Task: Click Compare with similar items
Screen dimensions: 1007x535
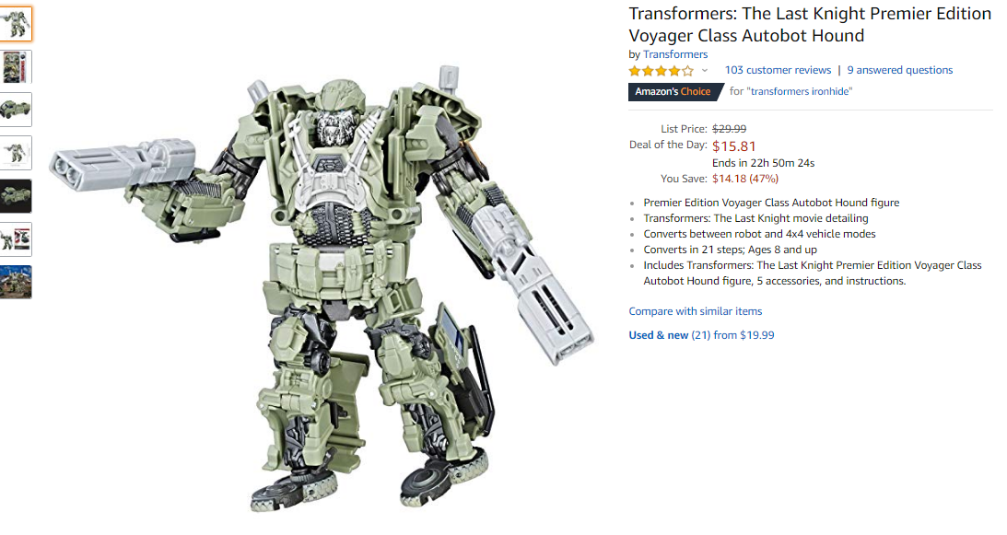Action: point(695,311)
